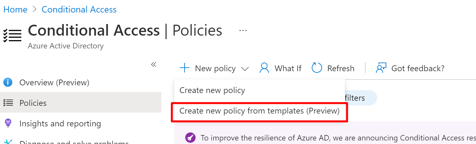Click the blue info icon beside Overview (Preview)

pyautogui.click(x=8, y=82)
